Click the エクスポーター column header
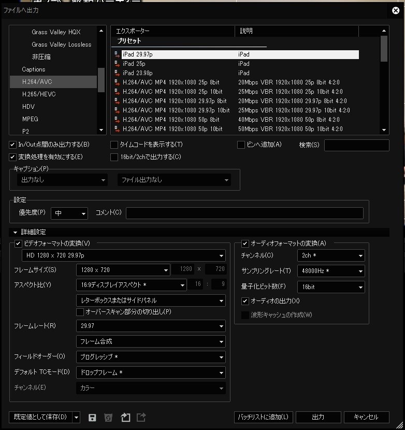Viewport: 405px width, 430px height. coord(173,31)
